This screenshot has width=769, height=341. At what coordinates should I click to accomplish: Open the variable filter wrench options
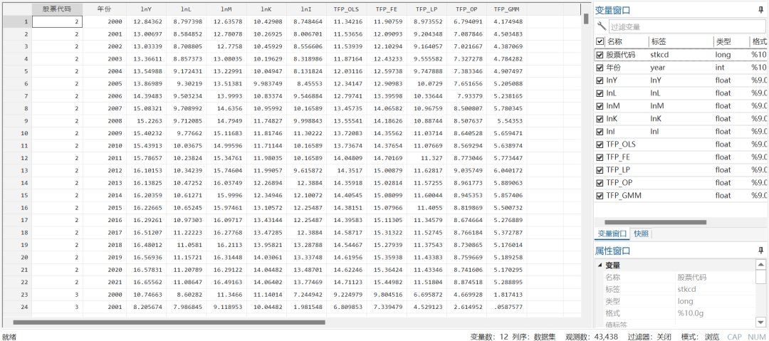[x=602, y=26]
